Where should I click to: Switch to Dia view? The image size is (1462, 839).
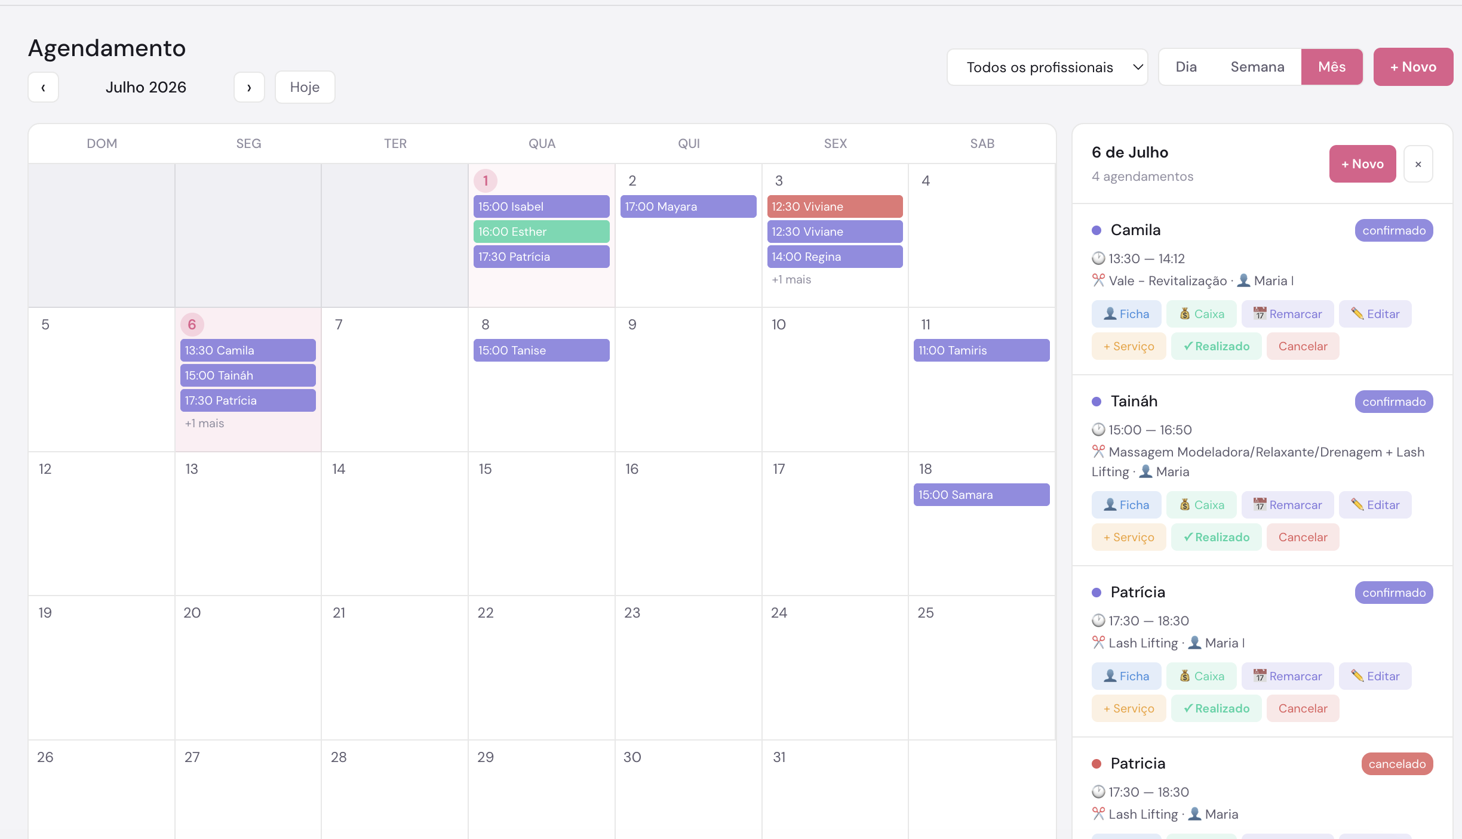pyautogui.click(x=1186, y=67)
